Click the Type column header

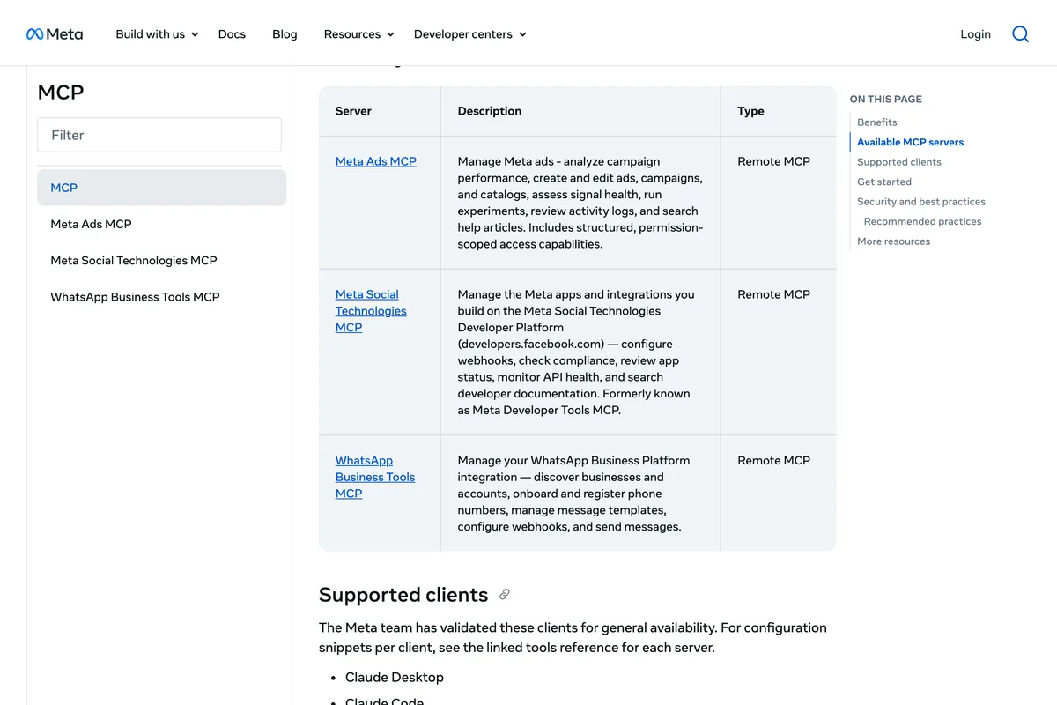[750, 111]
